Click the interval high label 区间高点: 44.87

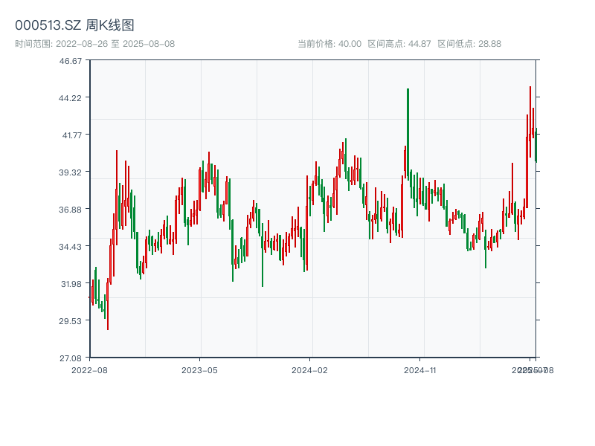click(x=399, y=44)
